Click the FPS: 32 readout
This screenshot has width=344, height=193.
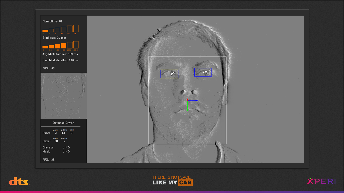point(48,160)
